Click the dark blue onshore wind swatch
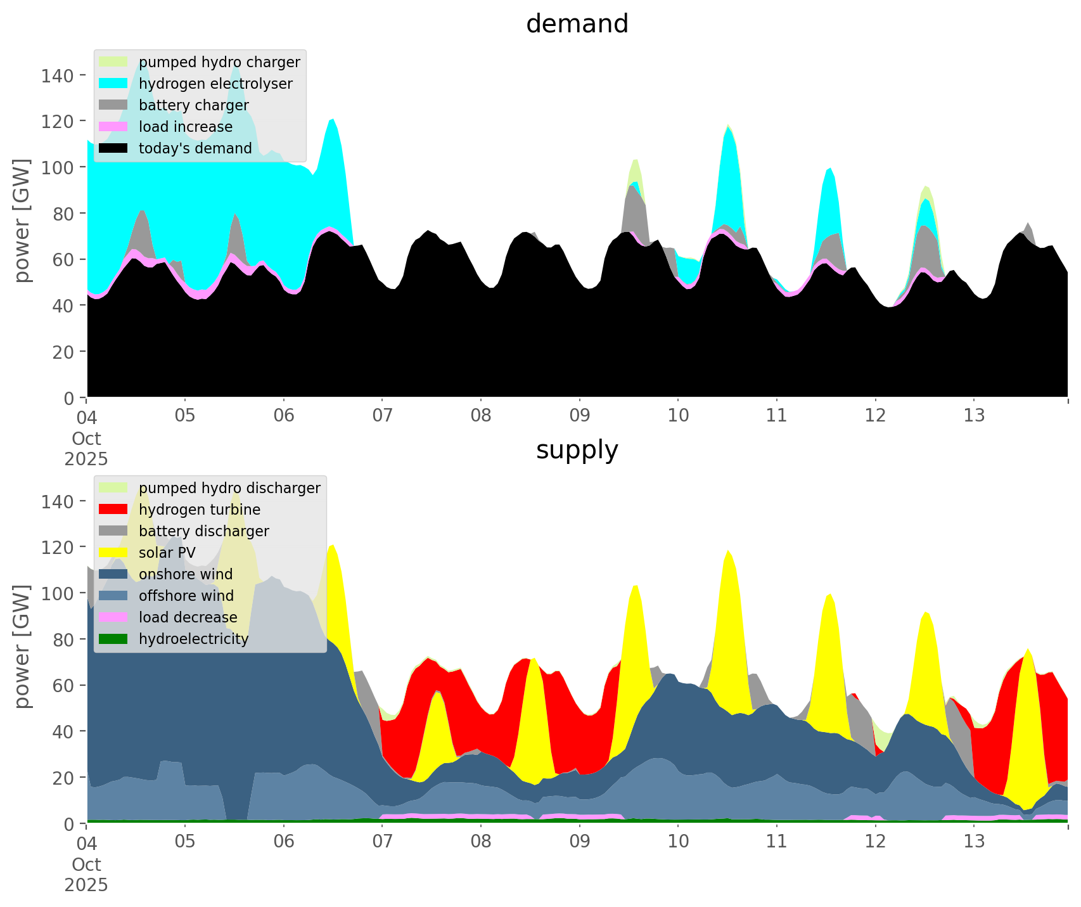This screenshot has width=1081, height=907. (x=114, y=574)
